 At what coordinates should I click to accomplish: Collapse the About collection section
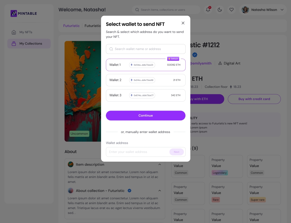click(160, 191)
